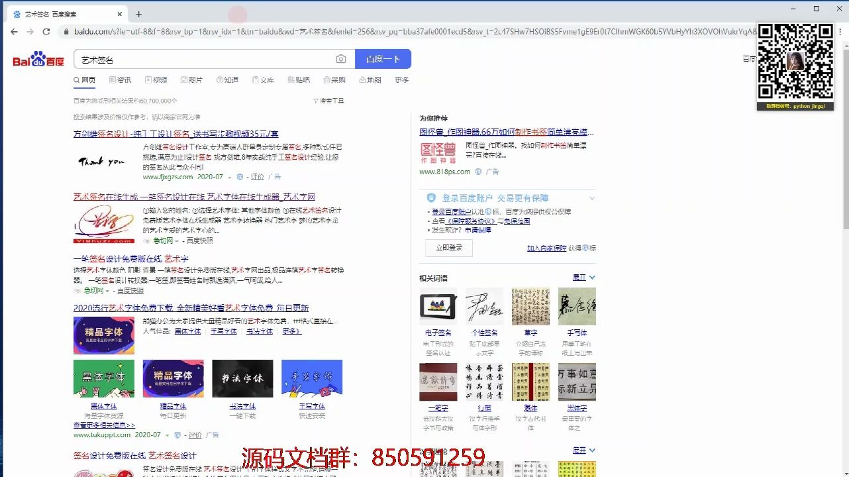Open a new browser tab
This screenshot has width=849, height=477.
pos(138,14)
